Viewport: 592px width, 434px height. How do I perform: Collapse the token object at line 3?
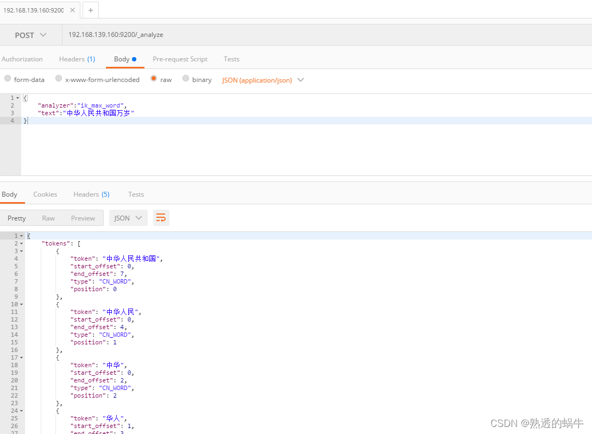[21, 251]
